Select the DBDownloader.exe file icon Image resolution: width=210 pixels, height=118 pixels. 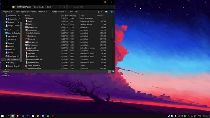pos(26,60)
